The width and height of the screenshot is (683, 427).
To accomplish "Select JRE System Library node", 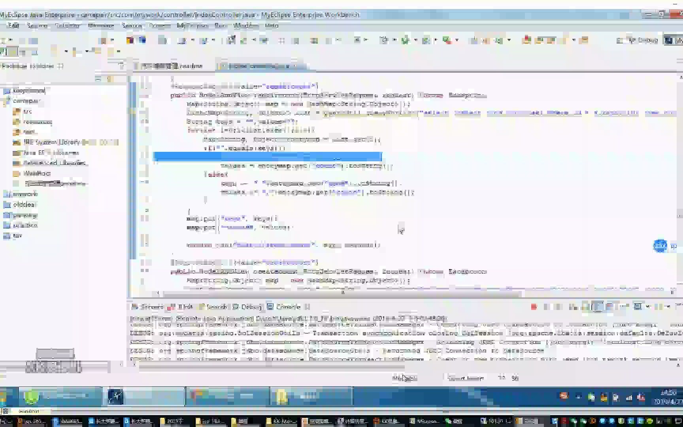I will click(x=66, y=142).
